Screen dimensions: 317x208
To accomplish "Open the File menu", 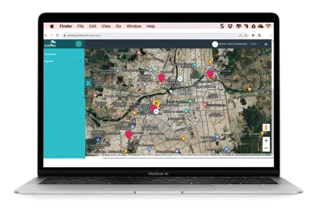I will 80,26.
